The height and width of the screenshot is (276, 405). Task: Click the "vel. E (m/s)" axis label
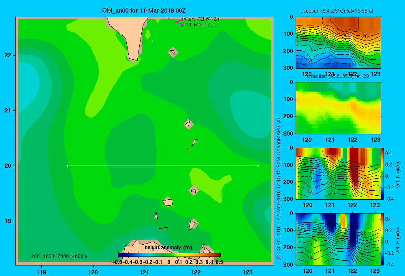point(398,241)
